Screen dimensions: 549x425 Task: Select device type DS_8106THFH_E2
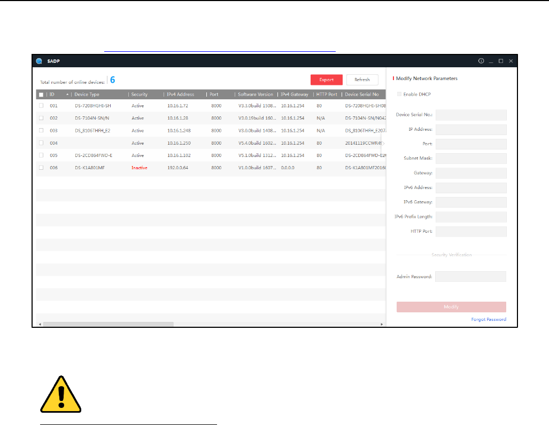click(x=92, y=131)
